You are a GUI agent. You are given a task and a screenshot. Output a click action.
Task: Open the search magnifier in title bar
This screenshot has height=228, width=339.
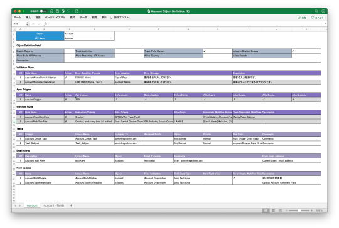[x=316, y=11]
